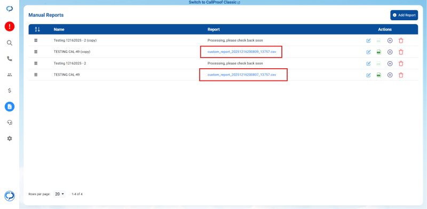Delete the TESTING CAL-49 (copy) report

401,52
